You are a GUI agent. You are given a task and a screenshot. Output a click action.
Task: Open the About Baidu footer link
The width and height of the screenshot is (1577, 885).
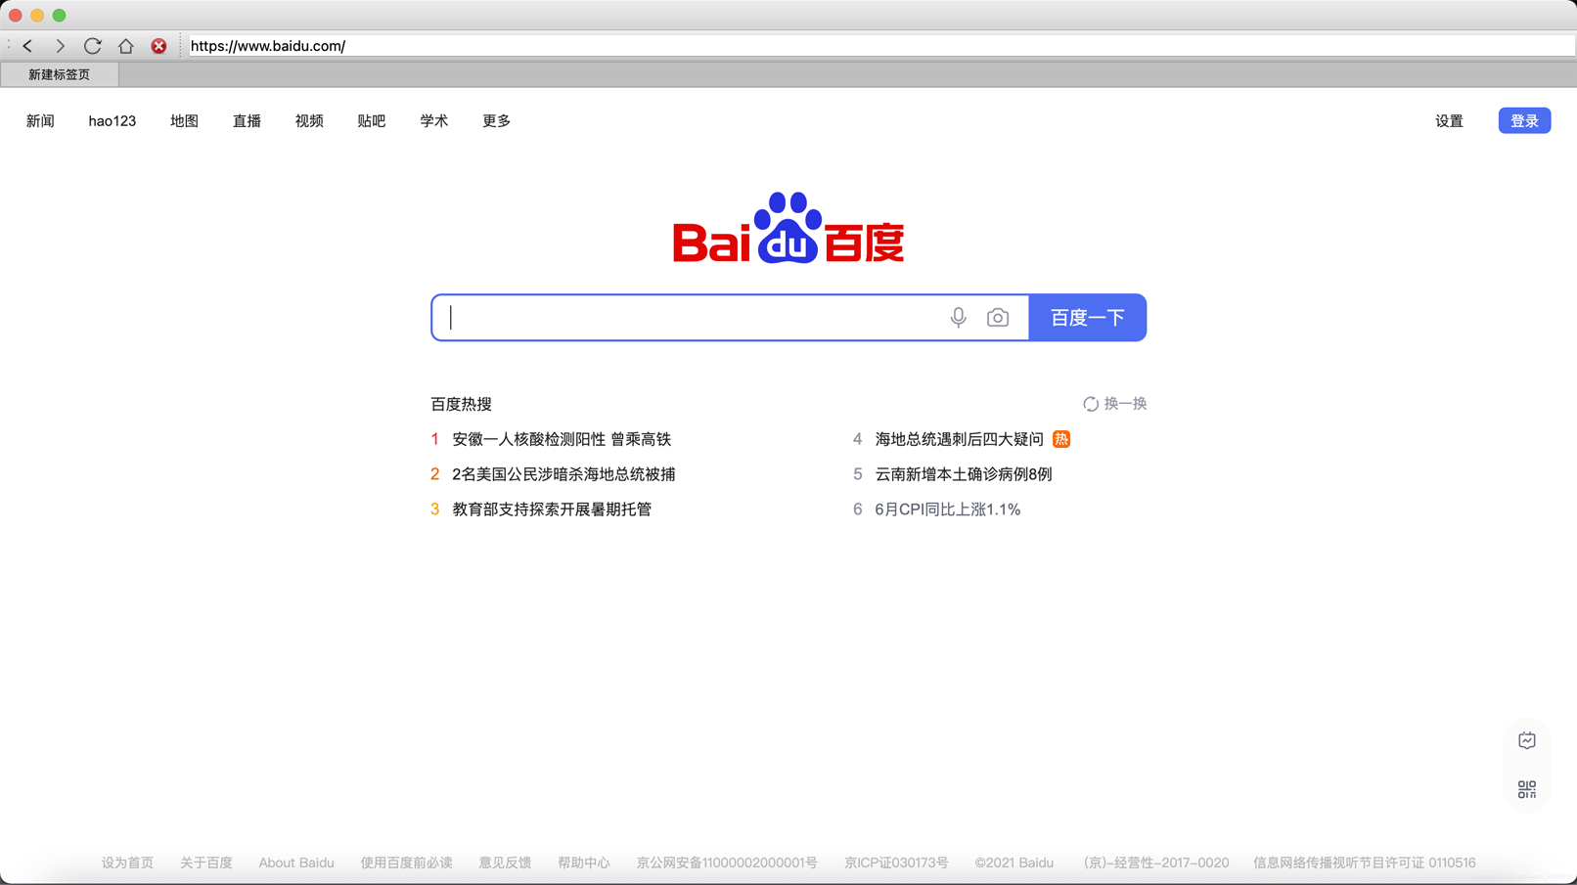pyautogui.click(x=296, y=863)
